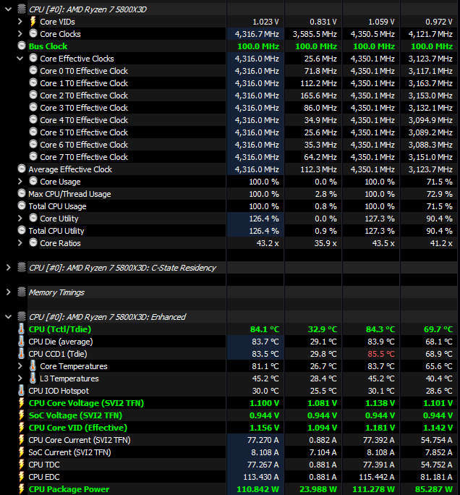Viewport: 460px width, 495px height.
Task: Expand the Core VIDs row
Action: tap(20, 22)
